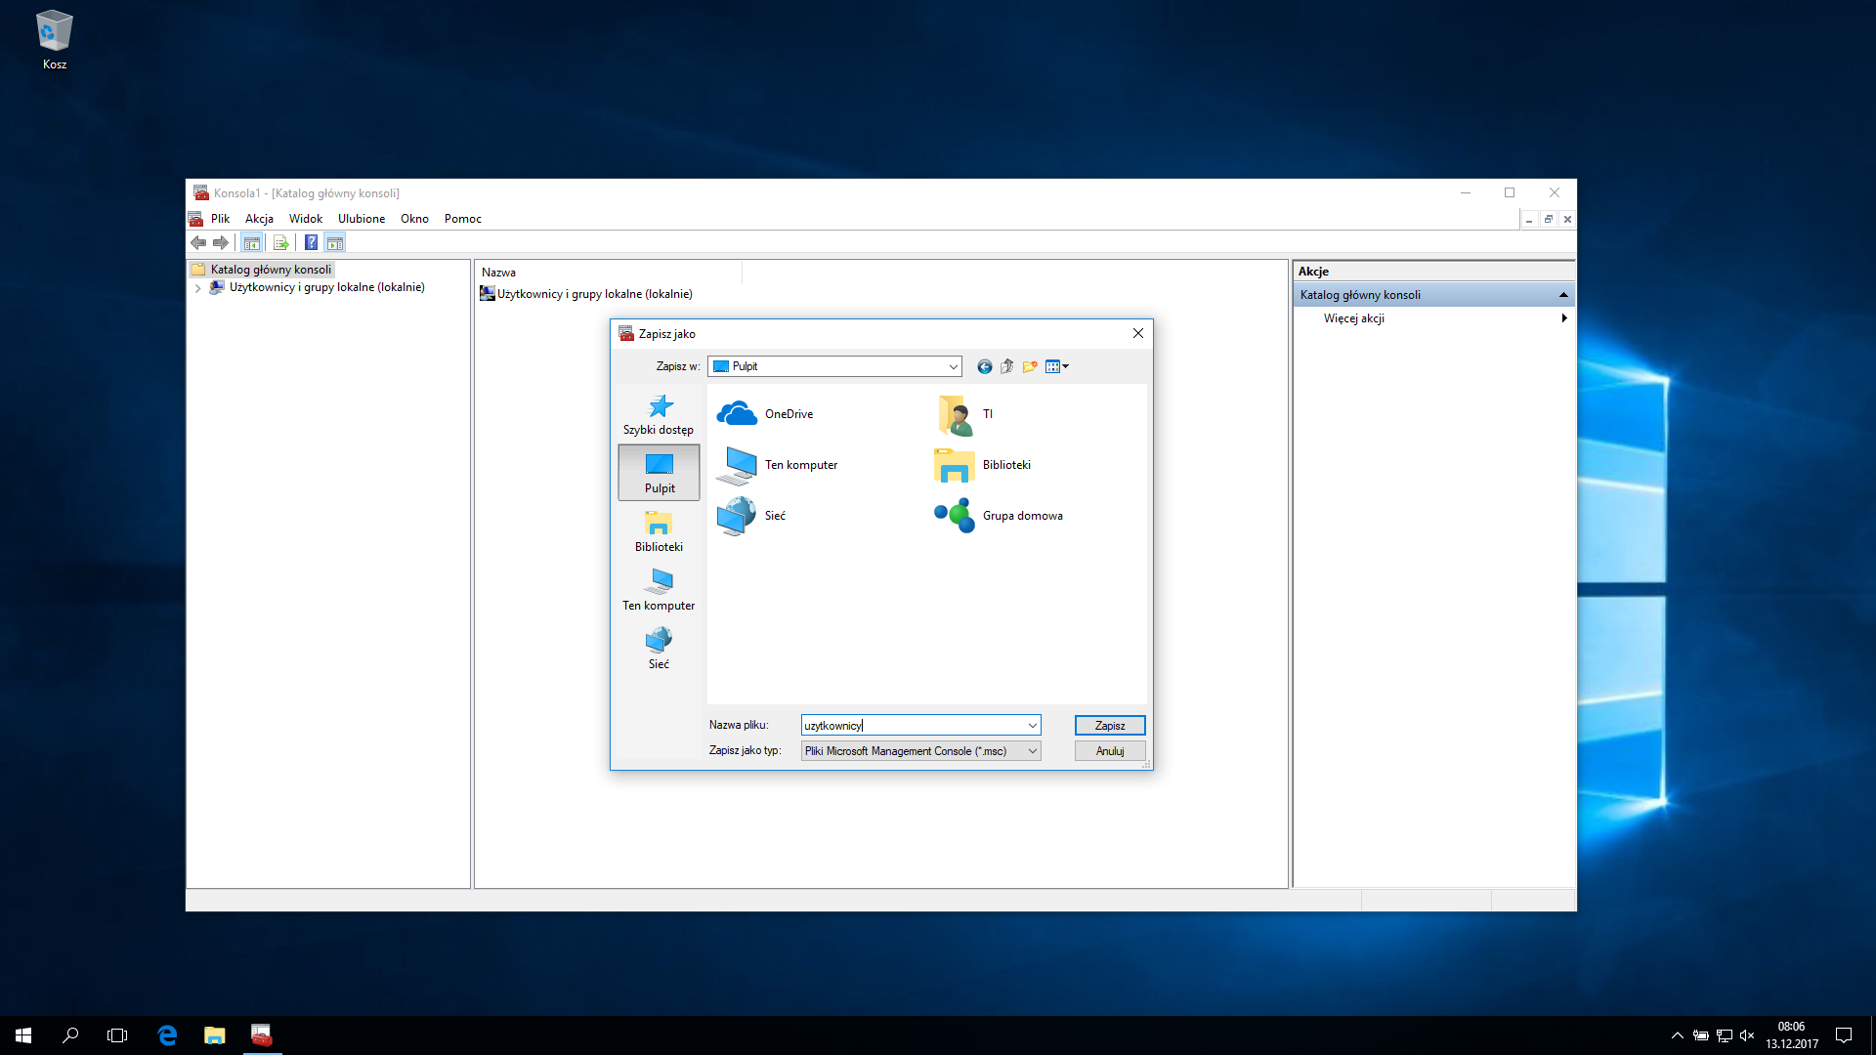This screenshot has height=1055, width=1876.
Task: Select the Grupa domowa item
Action: pyautogui.click(x=999, y=516)
